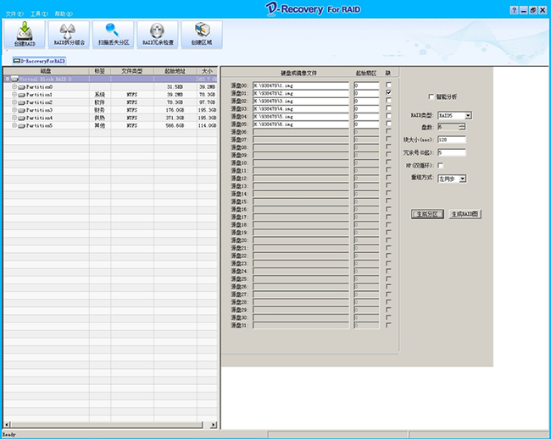Launch 扫描丢失分区 magnifier tool
This screenshot has height=440, width=551.
(113, 34)
